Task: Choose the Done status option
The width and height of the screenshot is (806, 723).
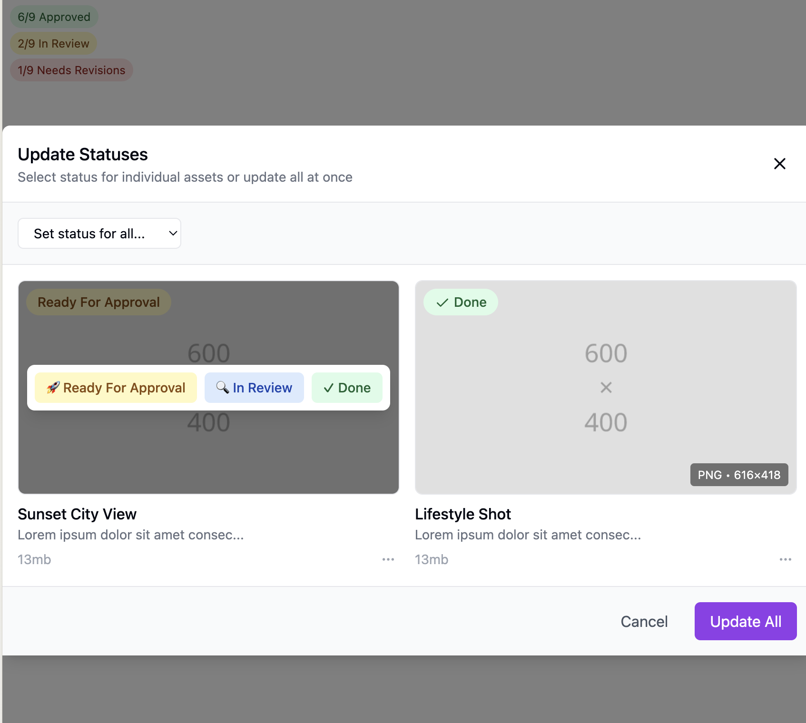Action: coord(347,388)
